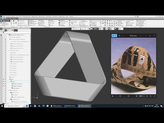Click the rotate icon in the photo viewer
The image size is (164, 123).
tap(120, 36)
